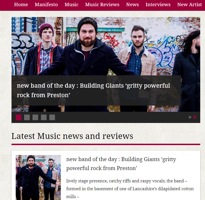Open the Building Giants slider headline
This screenshot has height=200, width=205.
click(x=93, y=90)
